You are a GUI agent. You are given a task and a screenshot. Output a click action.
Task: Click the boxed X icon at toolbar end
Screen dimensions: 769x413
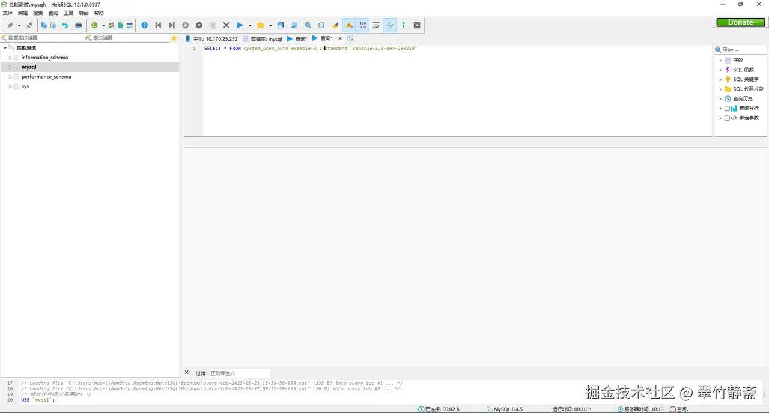(417, 25)
